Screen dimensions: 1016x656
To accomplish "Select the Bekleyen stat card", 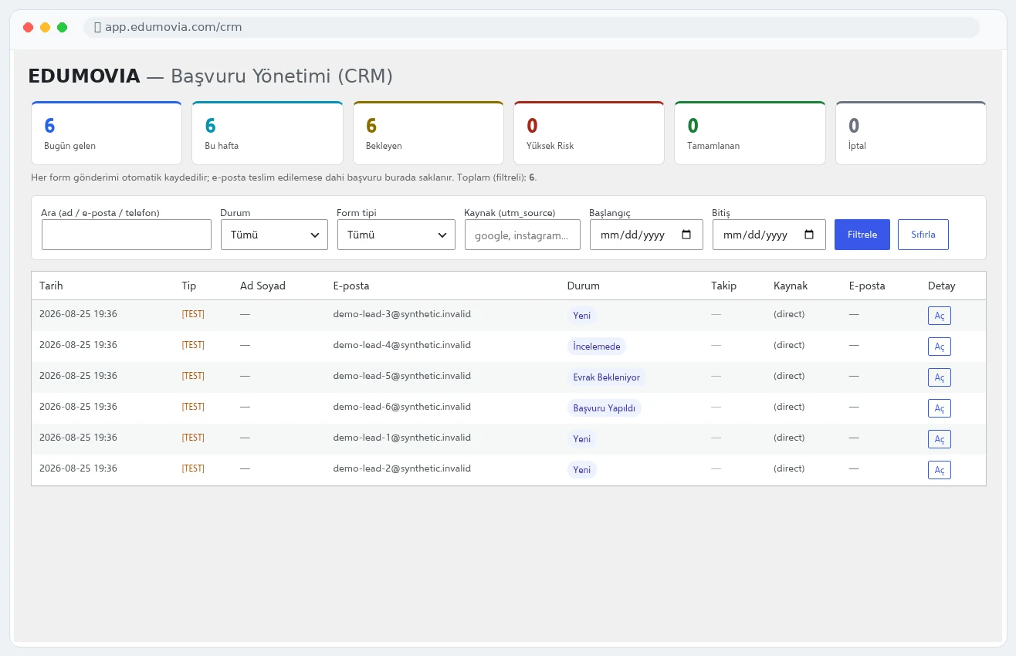I will pos(428,133).
